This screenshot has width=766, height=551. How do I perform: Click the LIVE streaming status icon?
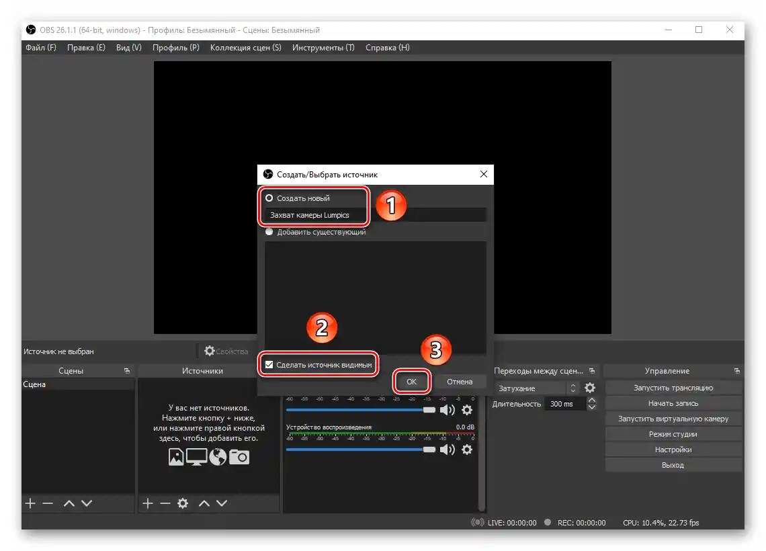477,522
